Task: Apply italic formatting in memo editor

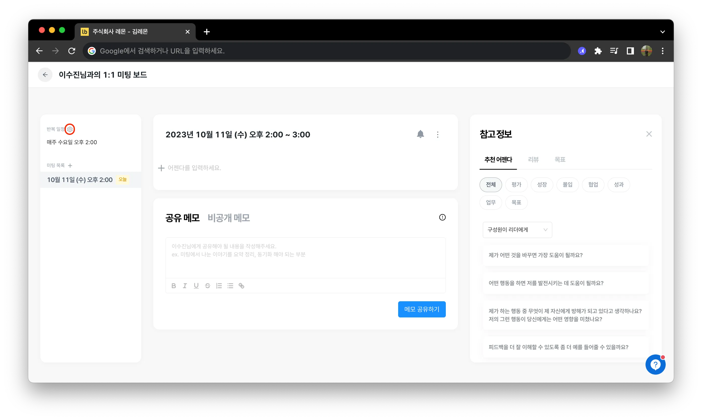Action: 185,286
